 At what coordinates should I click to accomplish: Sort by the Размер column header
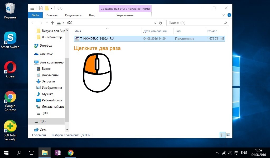click(x=212, y=31)
